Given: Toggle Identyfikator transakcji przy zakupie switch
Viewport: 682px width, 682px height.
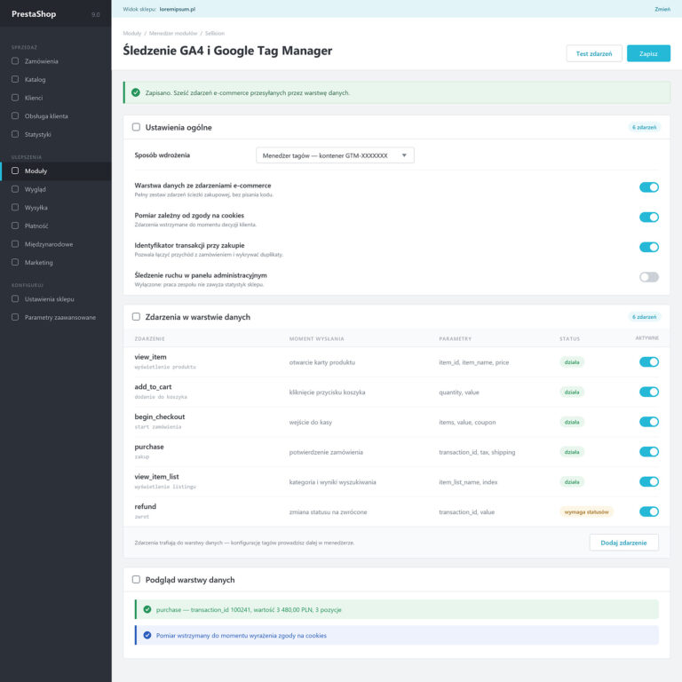Looking at the screenshot, I should coord(649,247).
